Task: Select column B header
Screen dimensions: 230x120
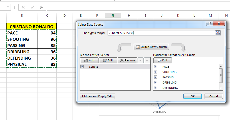Action: tap(22, 16)
